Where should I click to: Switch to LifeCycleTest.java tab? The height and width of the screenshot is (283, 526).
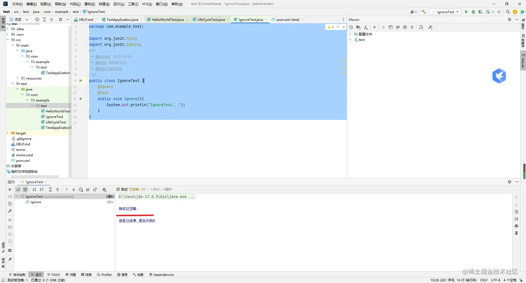click(x=211, y=19)
